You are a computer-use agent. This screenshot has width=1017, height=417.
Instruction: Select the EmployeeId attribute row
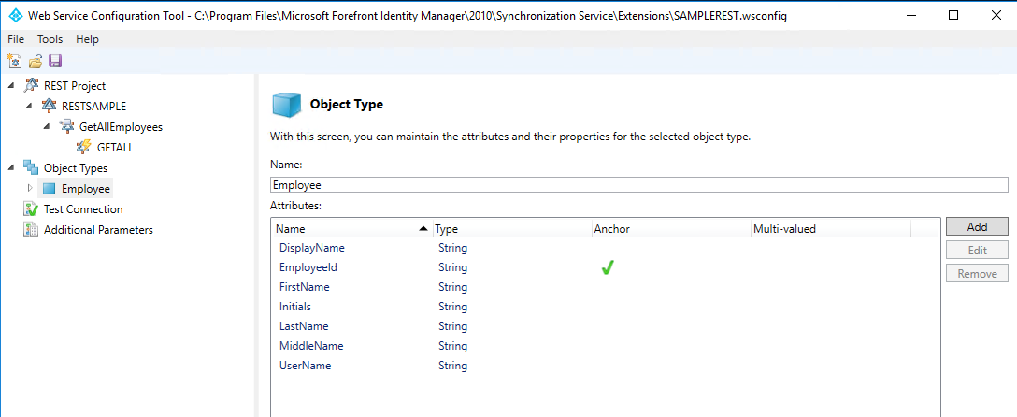(605, 267)
